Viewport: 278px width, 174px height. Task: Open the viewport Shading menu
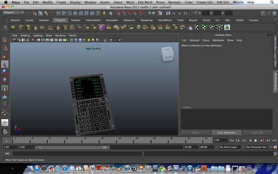(x=25, y=36)
